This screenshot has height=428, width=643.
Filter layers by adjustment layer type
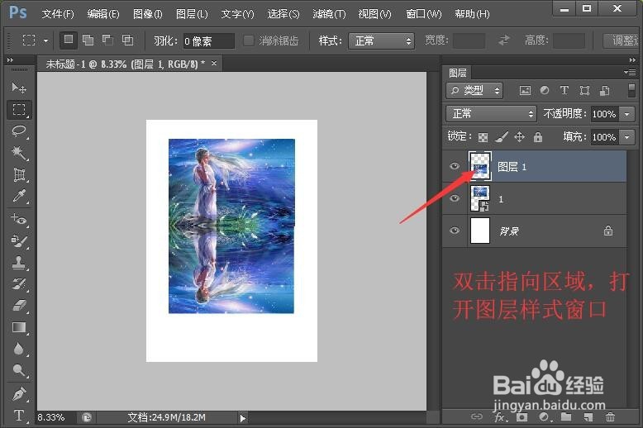pyautogui.click(x=545, y=91)
